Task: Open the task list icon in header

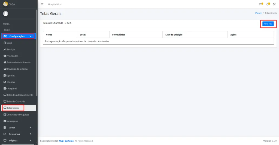Action: point(261,4)
